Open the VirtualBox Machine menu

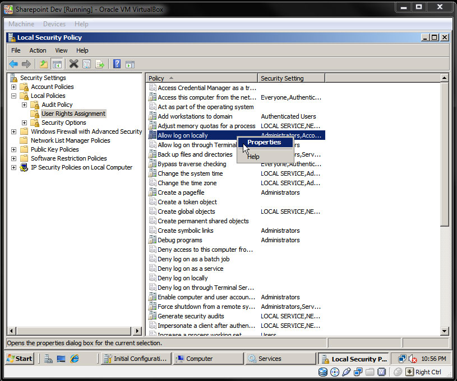pos(21,24)
